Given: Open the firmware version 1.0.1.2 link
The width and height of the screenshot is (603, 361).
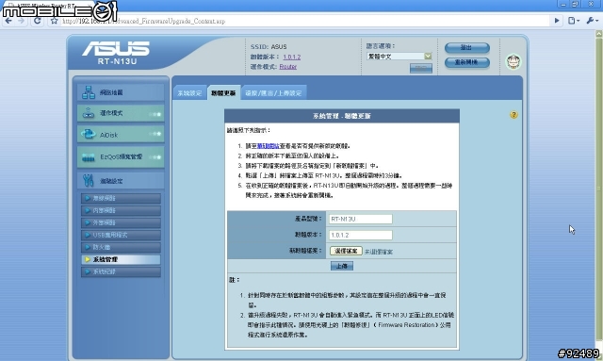Looking at the screenshot, I should tap(292, 57).
